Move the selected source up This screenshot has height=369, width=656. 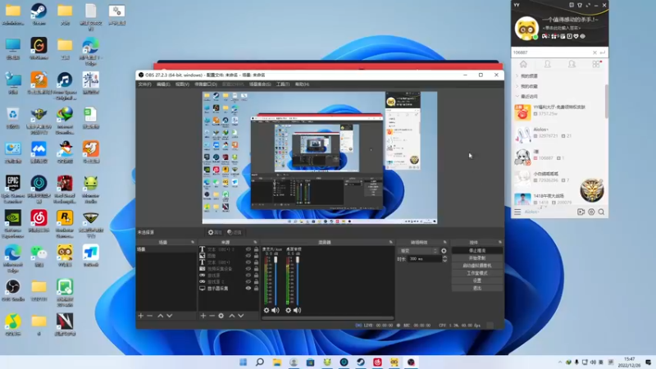[232, 316]
